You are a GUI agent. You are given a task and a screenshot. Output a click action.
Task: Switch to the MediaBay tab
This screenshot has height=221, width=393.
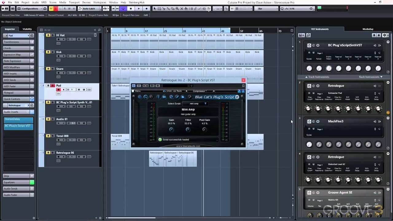coord(368,29)
